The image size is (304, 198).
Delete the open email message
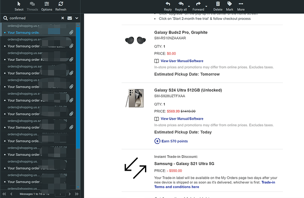[x=218, y=6]
